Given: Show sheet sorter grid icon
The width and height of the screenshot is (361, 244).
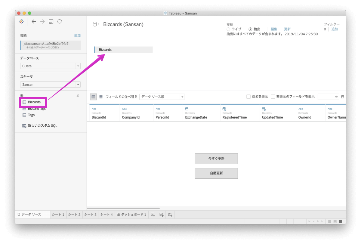Looking at the screenshot, I should coord(330,221).
